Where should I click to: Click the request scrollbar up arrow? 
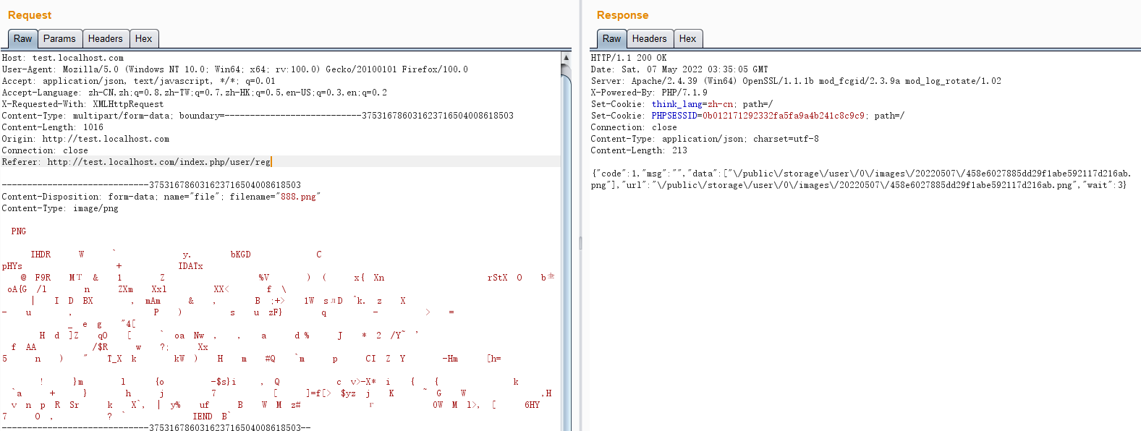[x=567, y=57]
